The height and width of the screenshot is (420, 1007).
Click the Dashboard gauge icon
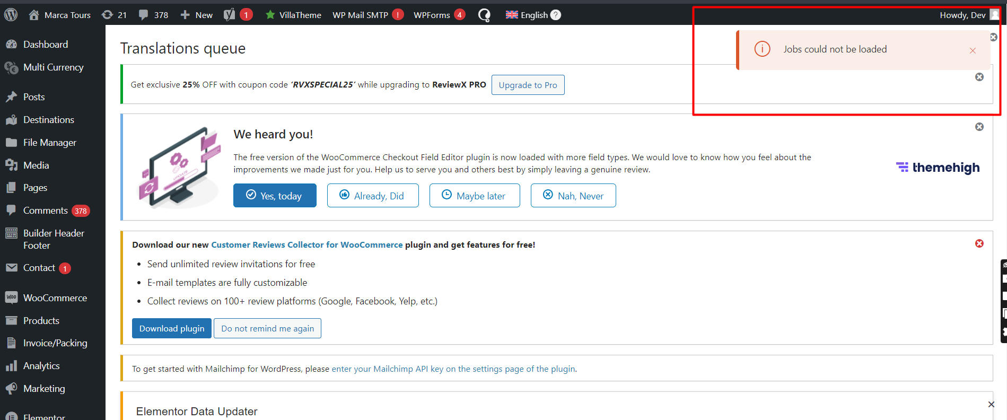pyautogui.click(x=11, y=45)
